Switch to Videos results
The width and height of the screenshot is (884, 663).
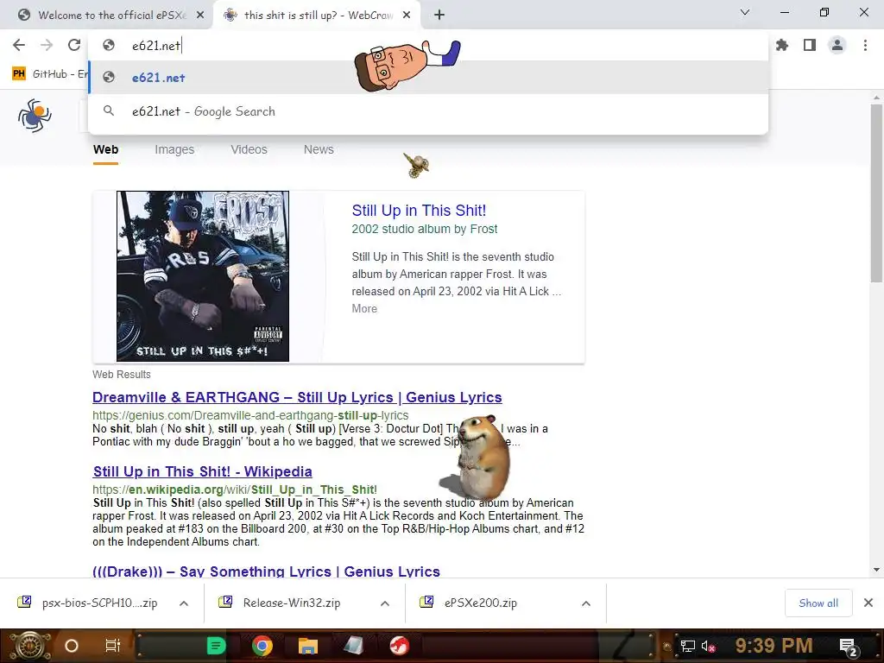pyautogui.click(x=249, y=149)
